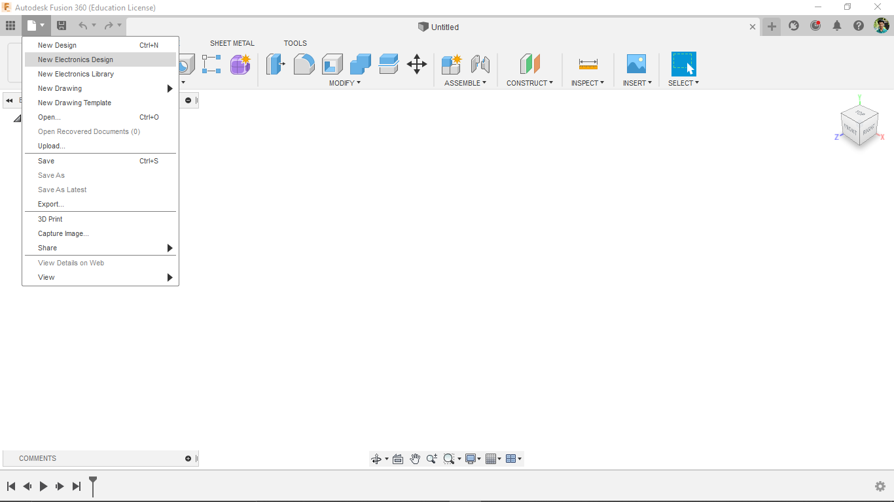Viewport: 894px width, 502px height.
Task: Select the Move/Copy arrows tool
Action: (417, 64)
